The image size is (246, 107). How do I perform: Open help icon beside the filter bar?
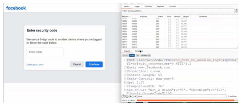[236, 11]
